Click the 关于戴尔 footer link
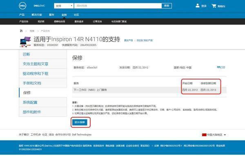This screenshot has width=245, height=165. tap(24, 134)
